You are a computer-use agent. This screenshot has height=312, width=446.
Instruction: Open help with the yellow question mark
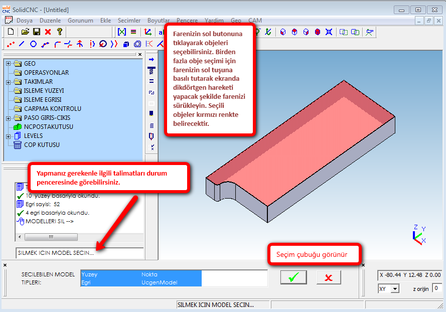59,32
